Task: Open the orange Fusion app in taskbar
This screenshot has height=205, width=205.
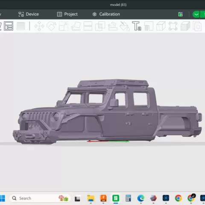Action: (x=103, y=198)
